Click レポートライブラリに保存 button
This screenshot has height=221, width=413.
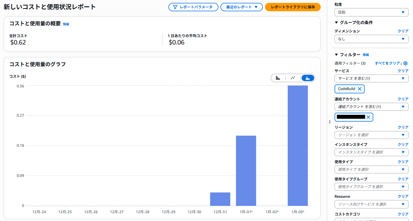coord(293,7)
